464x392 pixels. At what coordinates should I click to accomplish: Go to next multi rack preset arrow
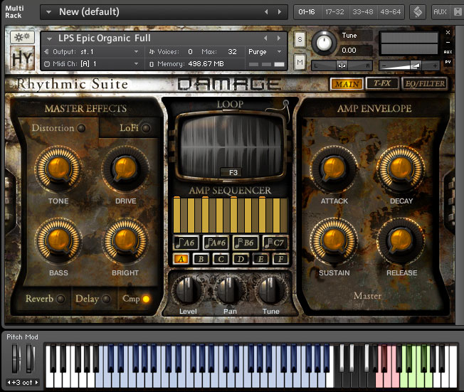[280, 12]
